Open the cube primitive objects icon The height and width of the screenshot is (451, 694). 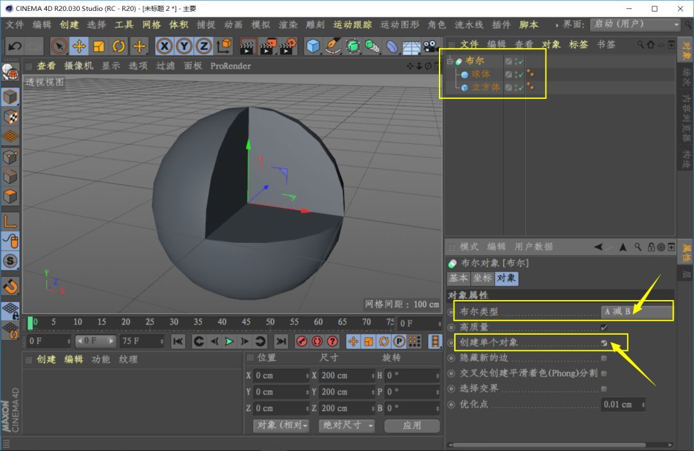(313, 46)
